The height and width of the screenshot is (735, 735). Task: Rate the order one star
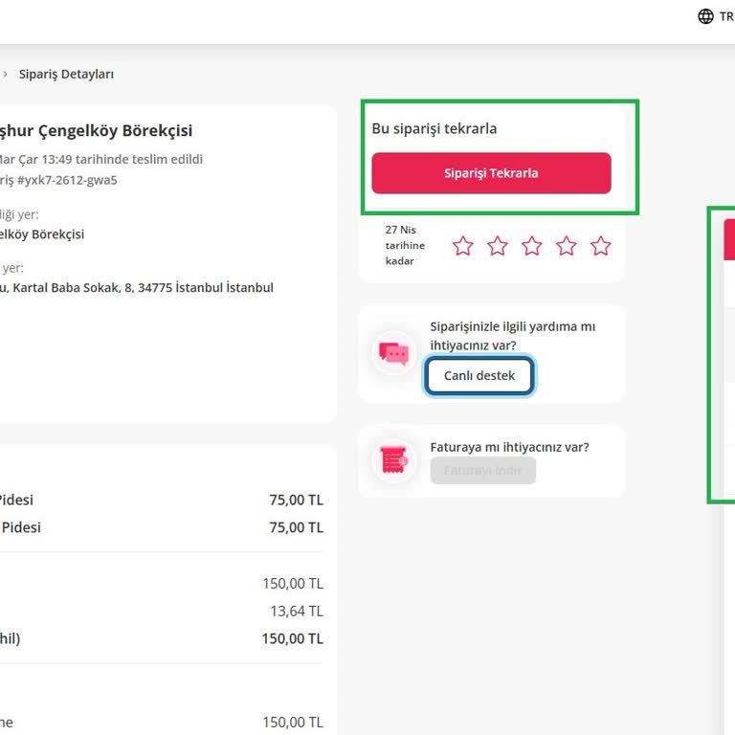pos(463,246)
